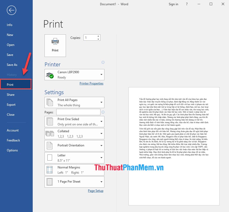Open Printer Properties
Viewport: 229px width, 212px height.
(x=92, y=83)
